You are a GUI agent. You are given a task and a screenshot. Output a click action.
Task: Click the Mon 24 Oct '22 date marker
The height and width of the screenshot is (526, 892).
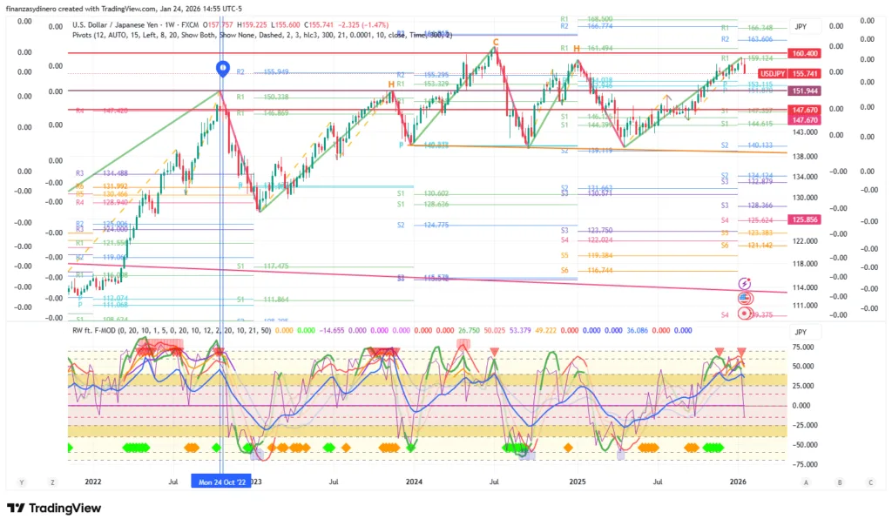[221, 482]
